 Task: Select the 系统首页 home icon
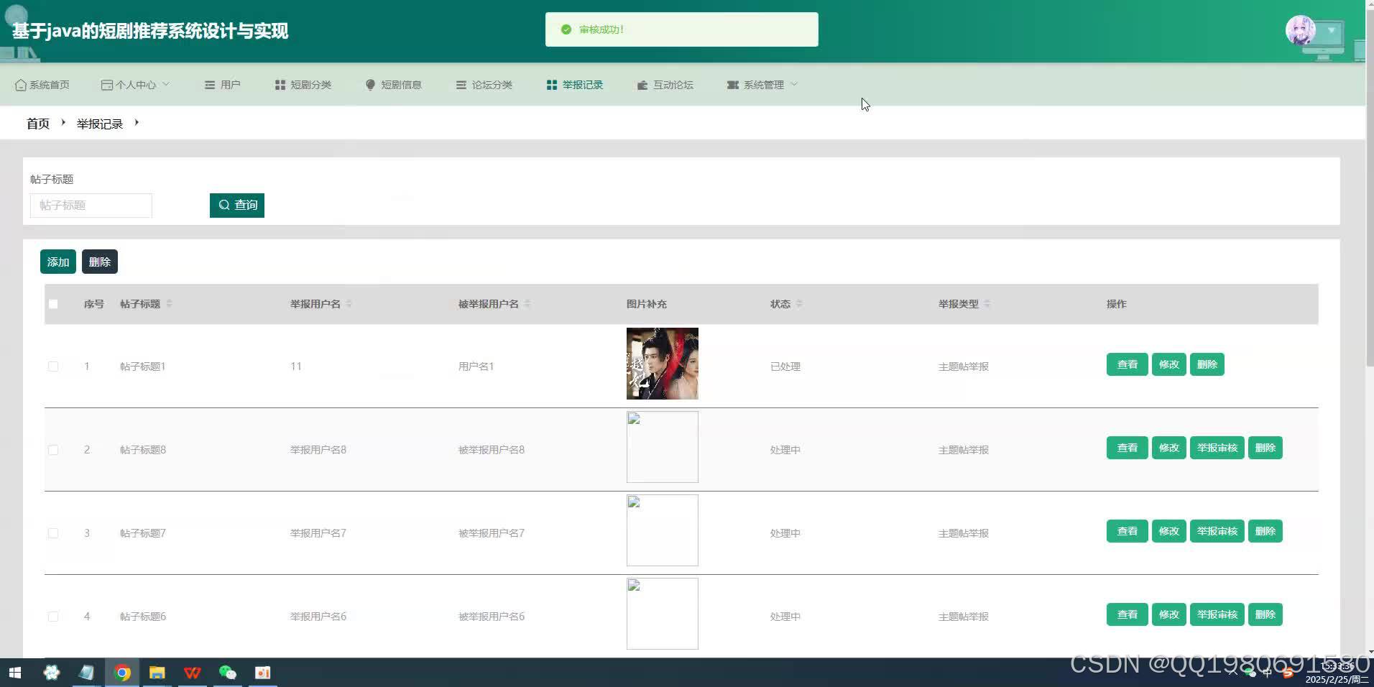click(20, 84)
